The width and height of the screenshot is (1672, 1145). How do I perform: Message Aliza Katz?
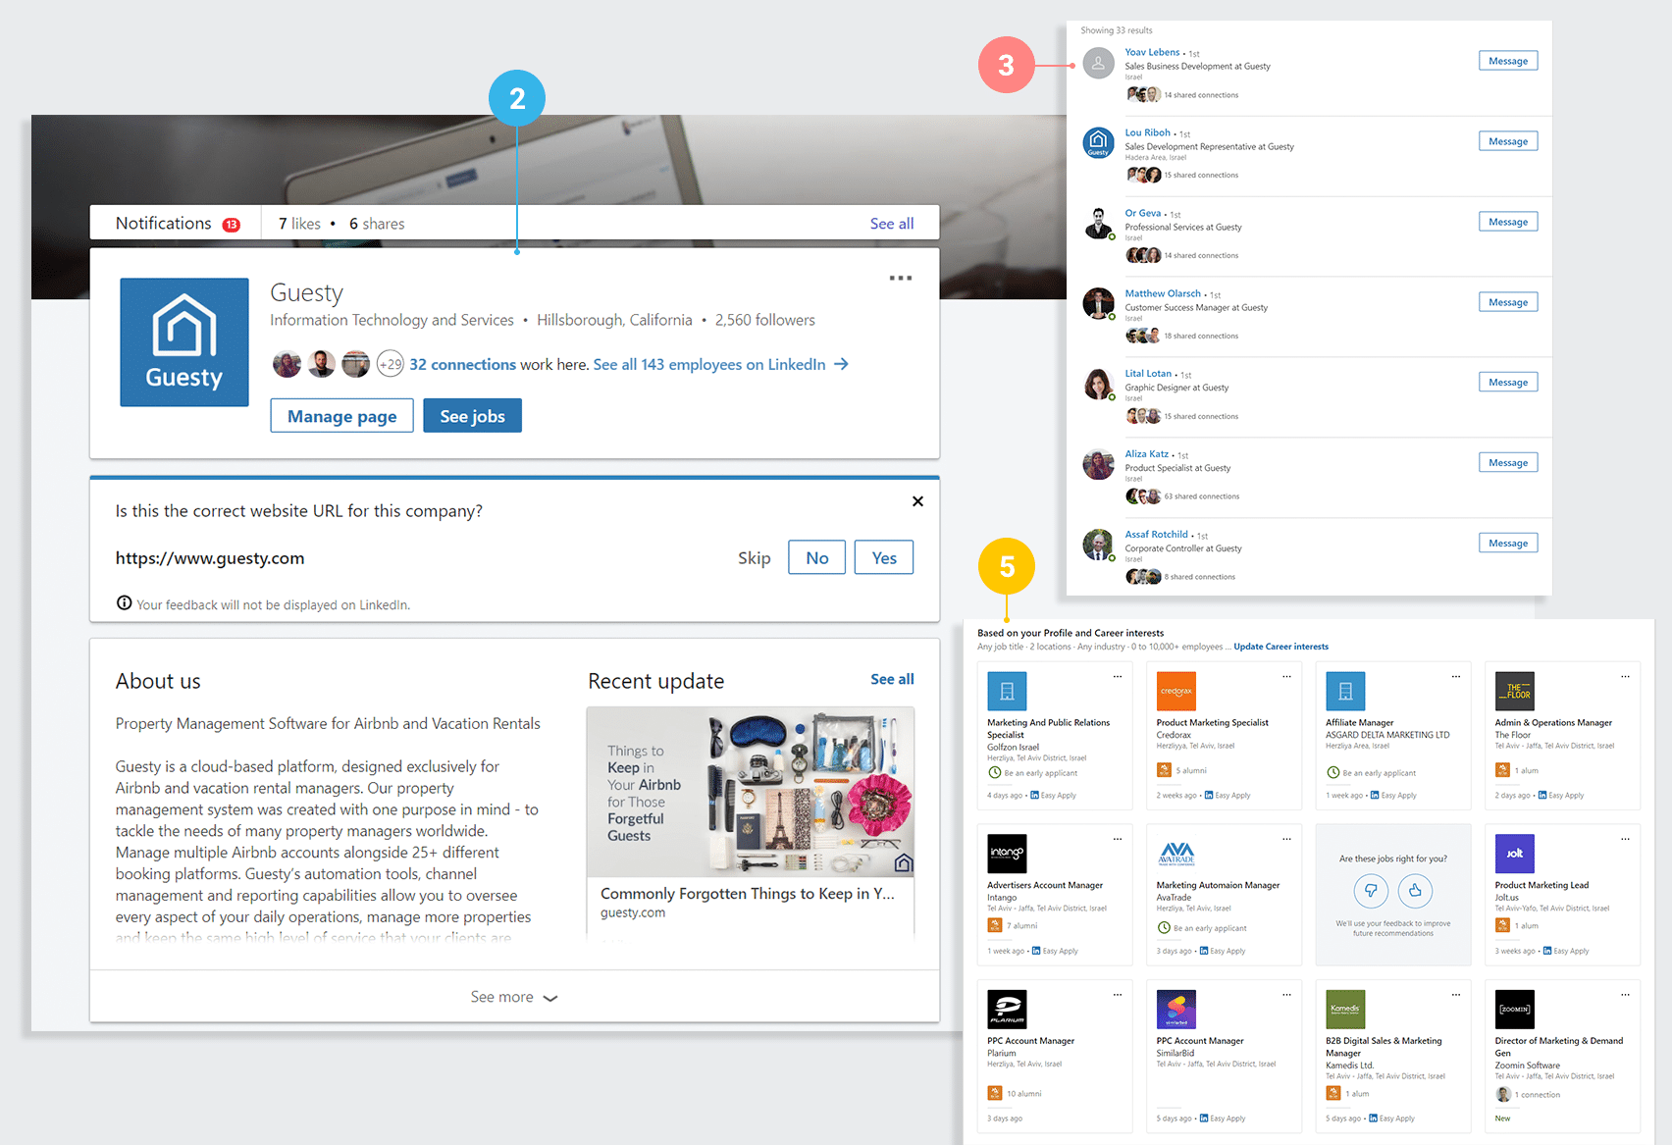[1508, 463]
